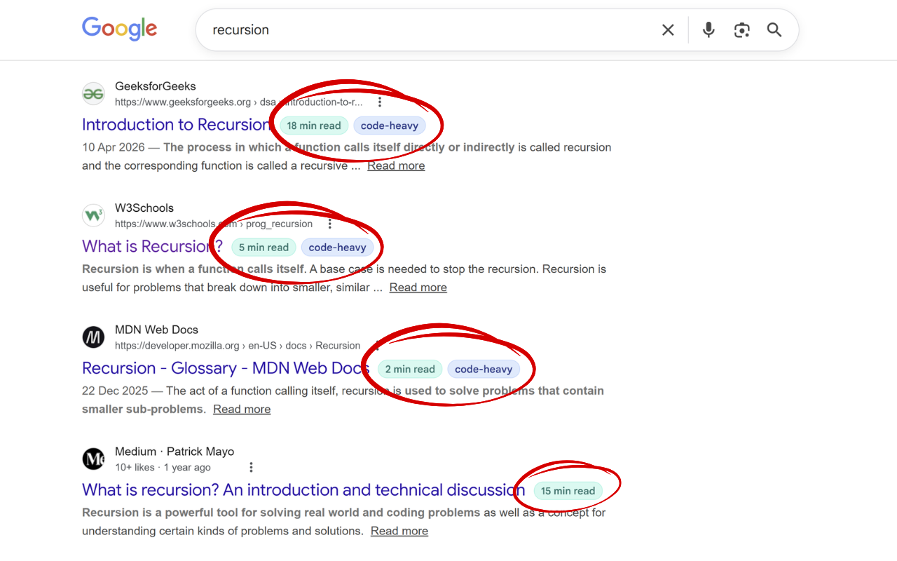The height and width of the screenshot is (561, 897).
Task: Click the 15 min read badge
Action: (568, 491)
